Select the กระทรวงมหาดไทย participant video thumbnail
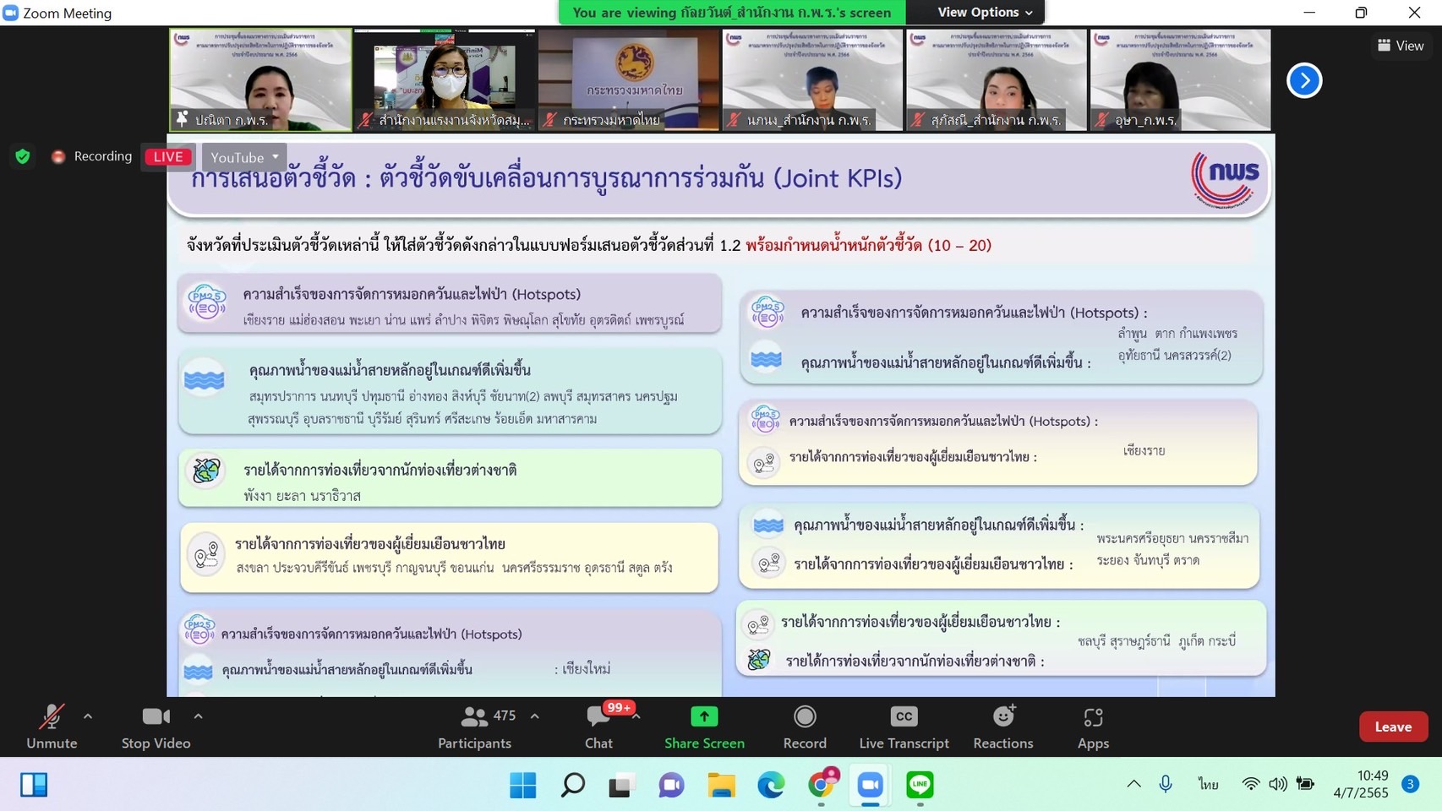Image resolution: width=1442 pixels, height=811 pixels. pos(628,80)
